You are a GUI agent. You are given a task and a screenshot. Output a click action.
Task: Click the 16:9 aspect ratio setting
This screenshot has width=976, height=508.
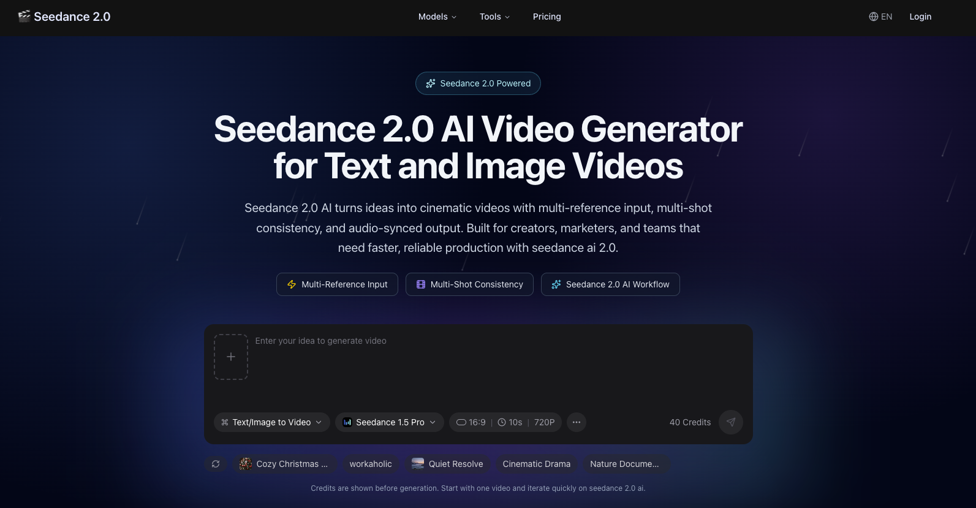471,422
